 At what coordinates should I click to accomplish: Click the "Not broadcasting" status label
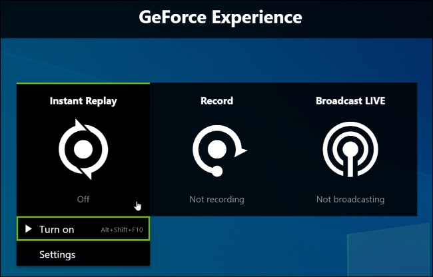[350, 199]
